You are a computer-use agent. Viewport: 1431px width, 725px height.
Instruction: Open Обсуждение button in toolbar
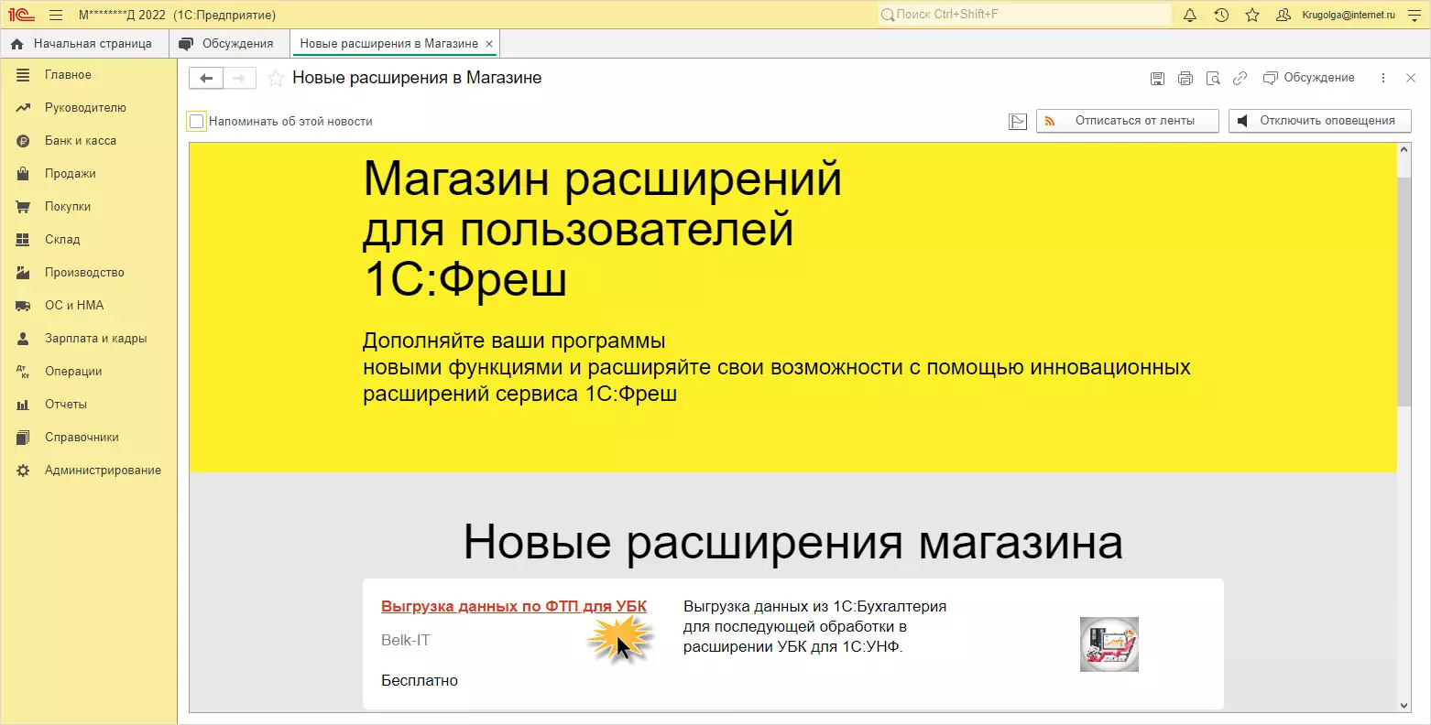(x=1309, y=78)
